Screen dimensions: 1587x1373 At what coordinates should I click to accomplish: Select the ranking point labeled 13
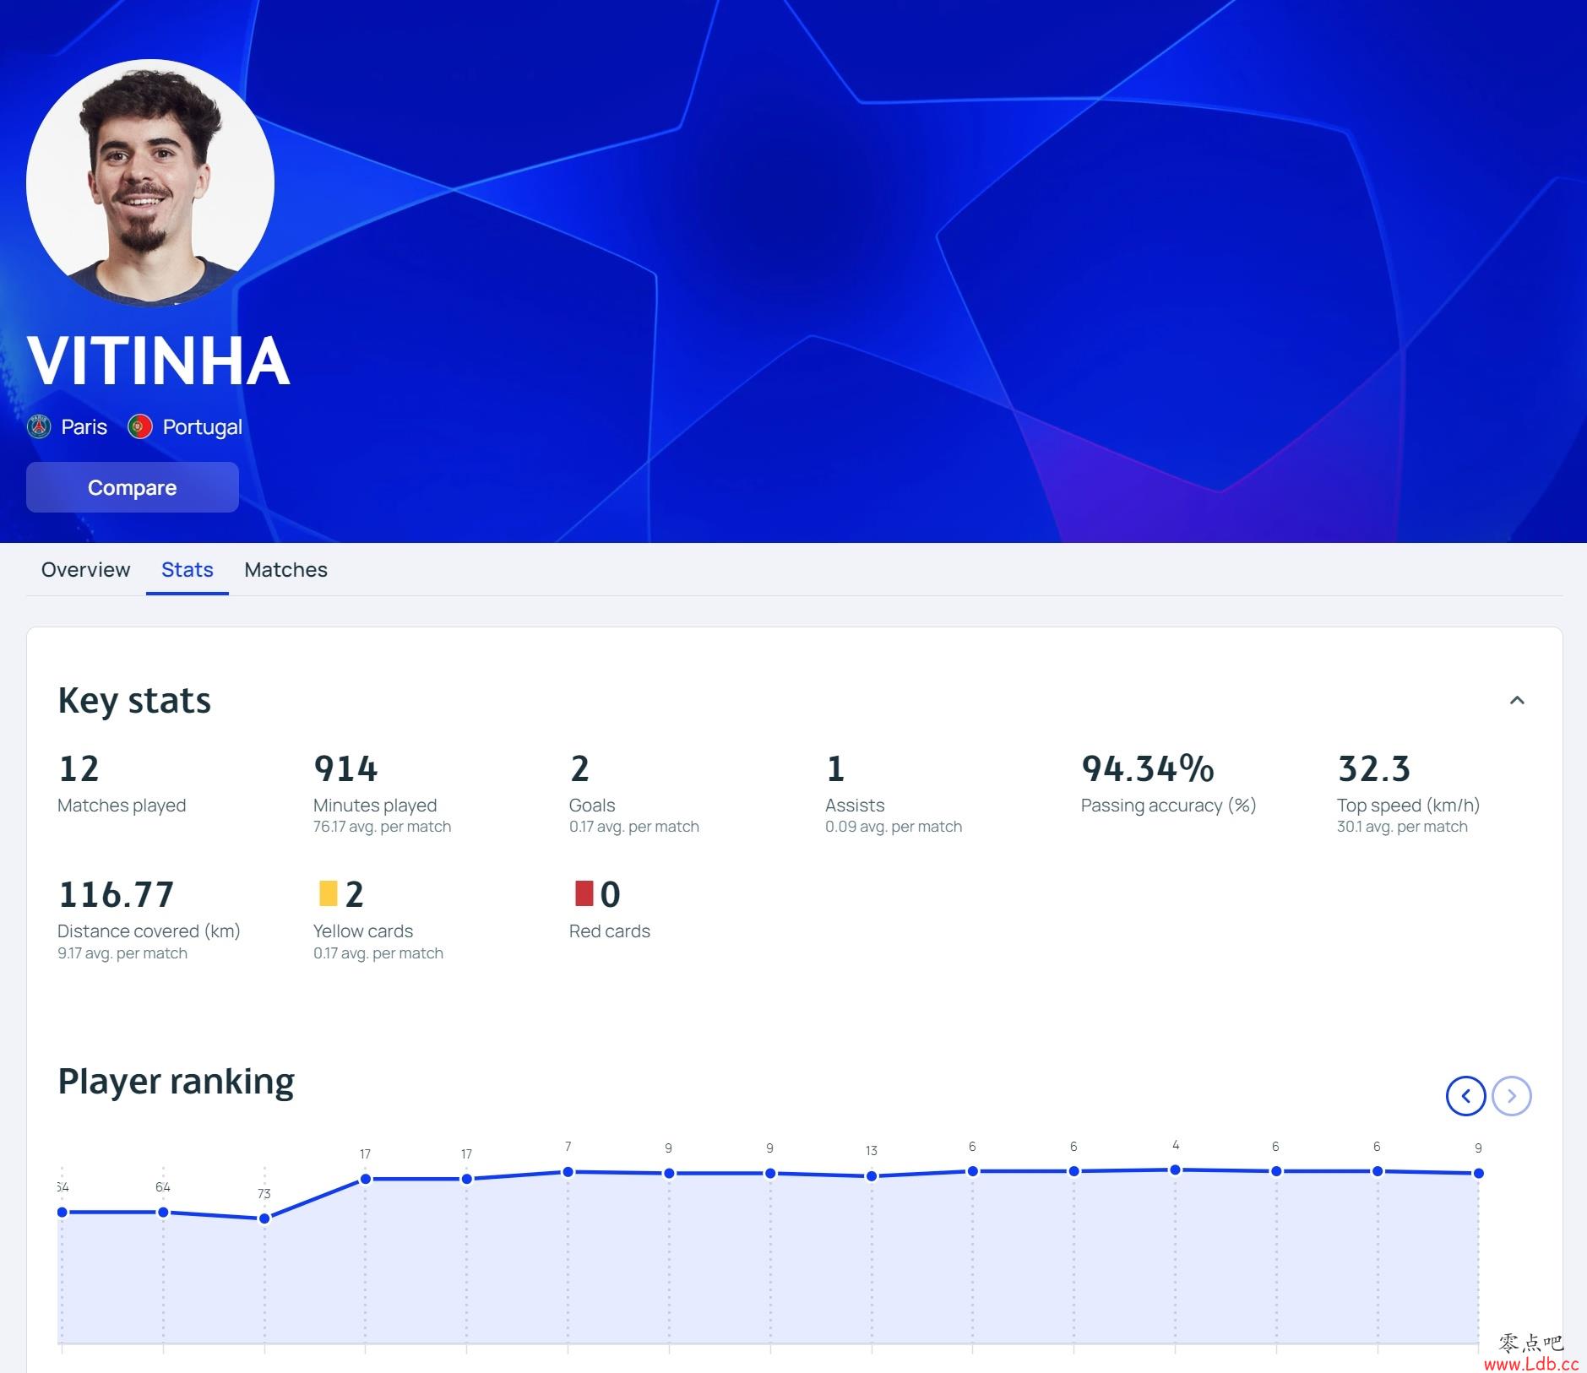872,1175
